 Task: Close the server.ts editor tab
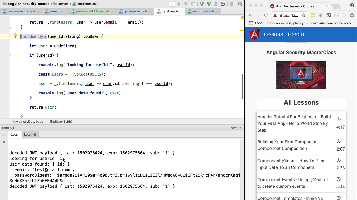[x=65, y=12]
